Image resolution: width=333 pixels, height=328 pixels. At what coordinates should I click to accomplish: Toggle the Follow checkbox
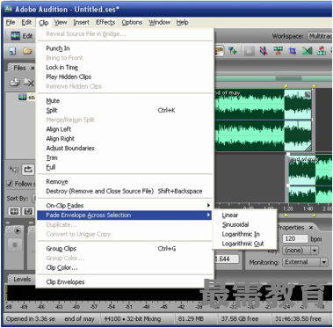pyautogui.click(x=10, y=184)
